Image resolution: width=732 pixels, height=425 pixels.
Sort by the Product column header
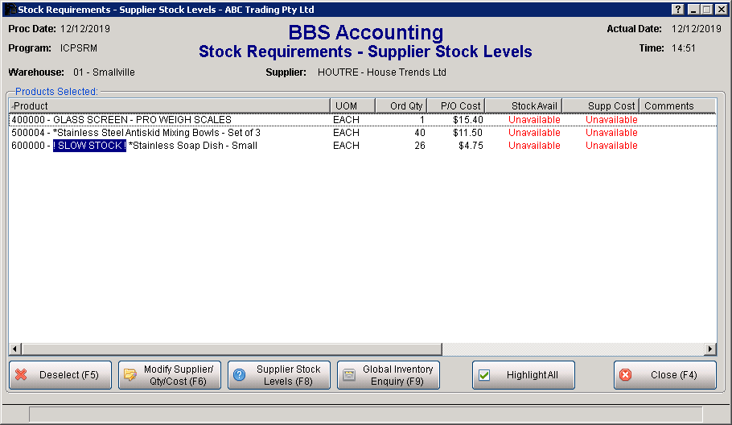(169, 105)
